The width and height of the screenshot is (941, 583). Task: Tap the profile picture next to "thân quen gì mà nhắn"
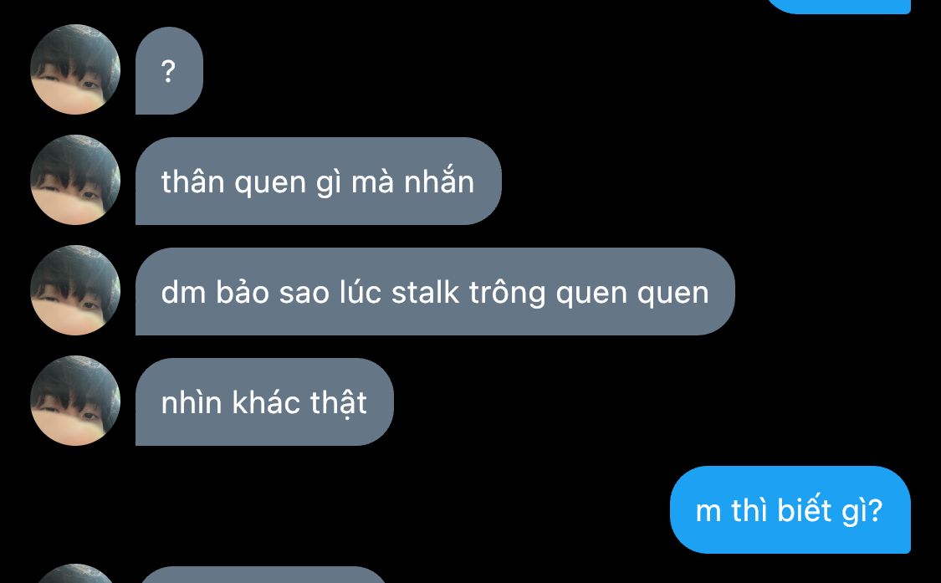click(x=75, y=180)
